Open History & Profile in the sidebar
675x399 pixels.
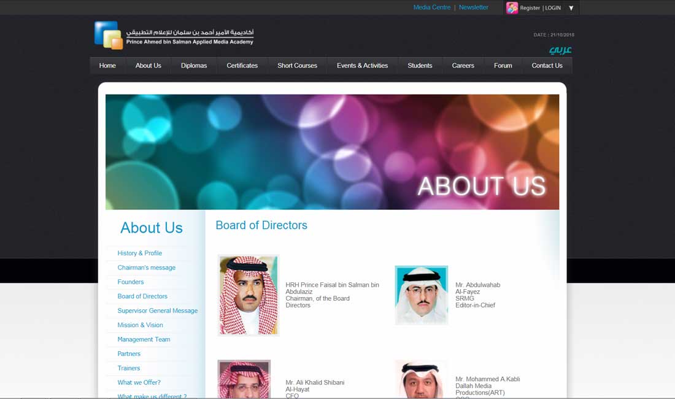(x=140, y=253)
